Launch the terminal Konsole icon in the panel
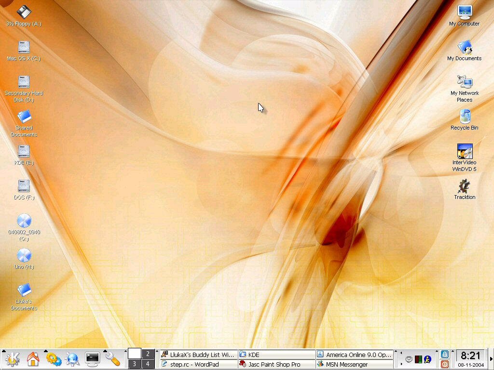Screen dimensions: 494x370 tap(92, 359)
